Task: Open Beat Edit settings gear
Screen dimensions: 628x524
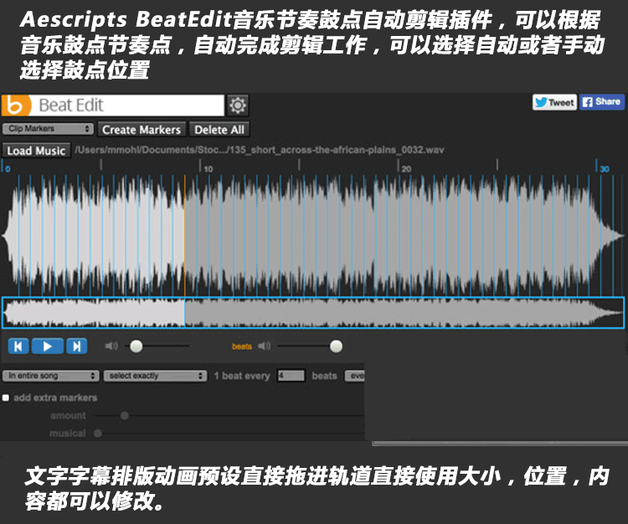Action: pyautogui.click(x=238, y=105)
